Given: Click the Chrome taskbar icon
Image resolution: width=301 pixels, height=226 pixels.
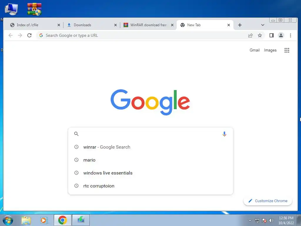Looking at the screenshot, I should point(63,220).
